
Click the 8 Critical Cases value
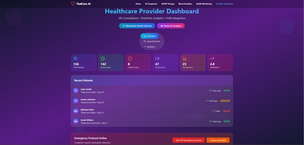pyautogui.click(x=129, y=64)
